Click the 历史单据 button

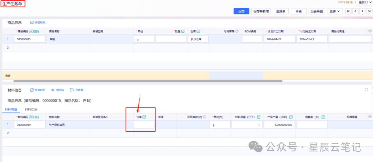click(x=317, y=11)
